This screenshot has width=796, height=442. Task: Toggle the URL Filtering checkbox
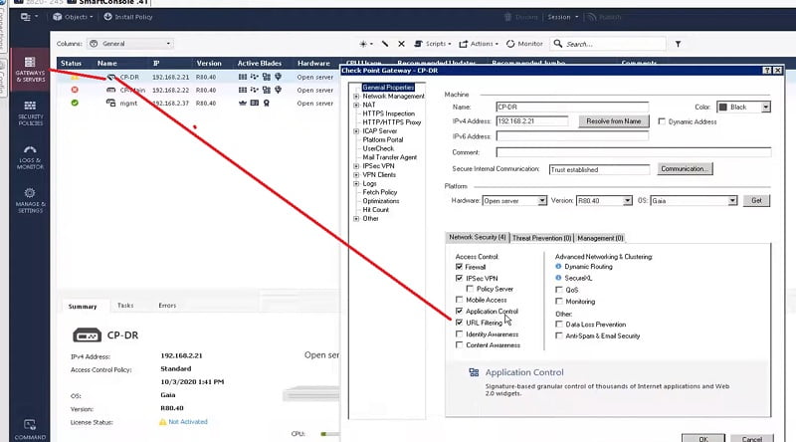tap(459, 323)
